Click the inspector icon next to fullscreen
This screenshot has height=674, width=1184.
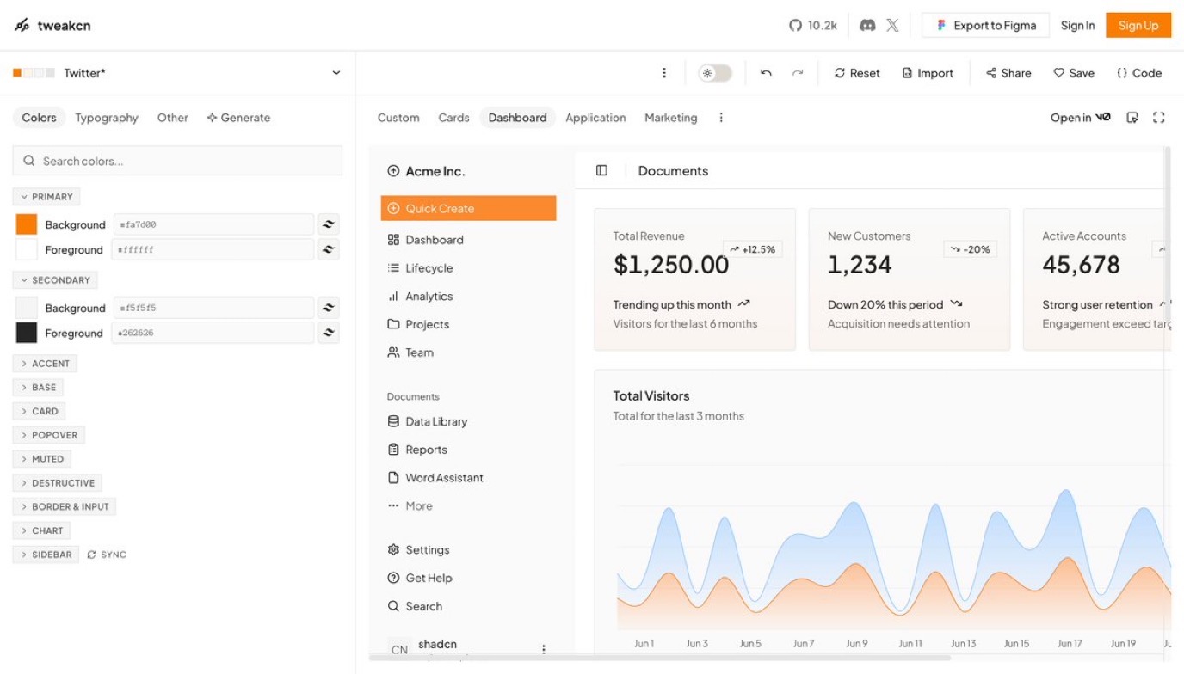pyautogui.click(x=1132, y=118)
